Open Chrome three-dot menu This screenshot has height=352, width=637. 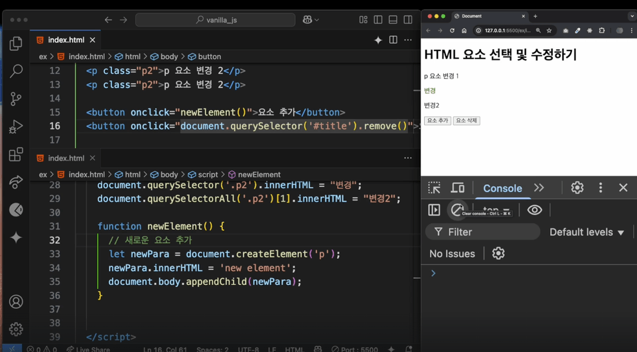tap(631, 31)
